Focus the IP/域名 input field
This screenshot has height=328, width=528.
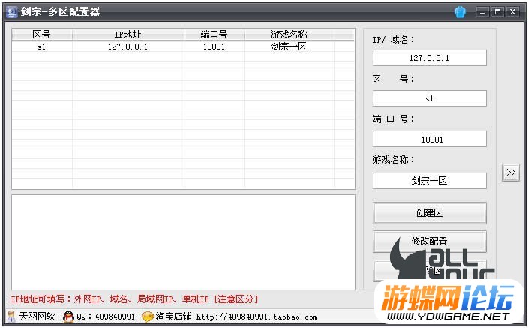tap(429, 58)
